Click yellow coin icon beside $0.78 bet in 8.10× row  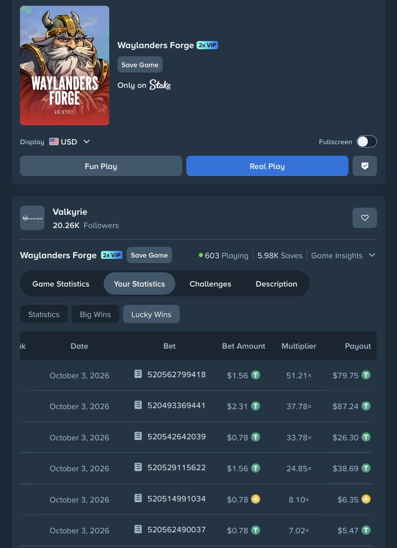tap(256, 499)
